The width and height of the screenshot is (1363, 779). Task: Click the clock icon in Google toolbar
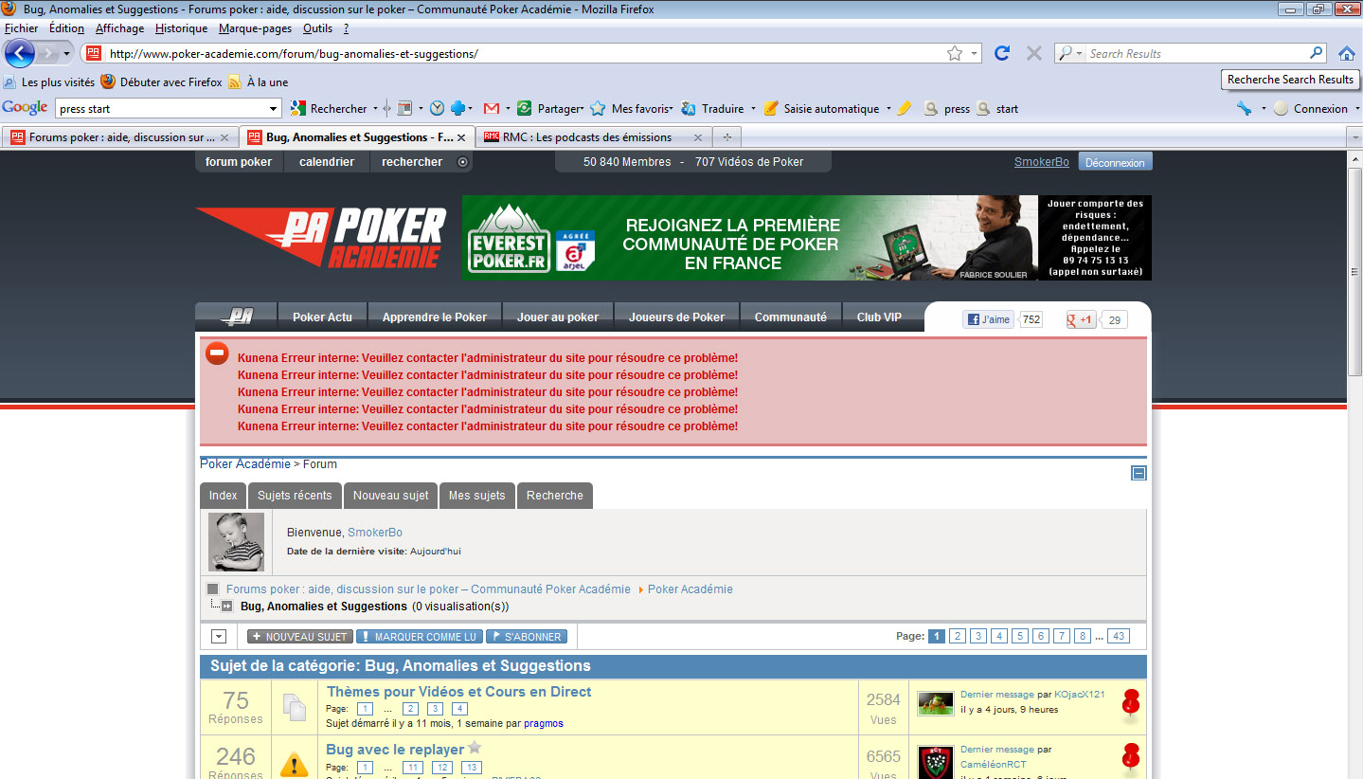[437, 108]
